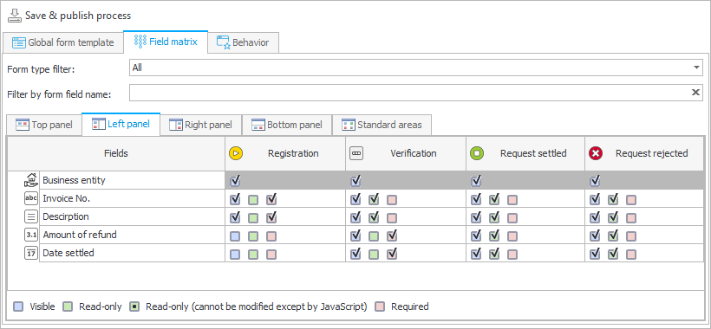Click the decimal number icon beside Amount of refund
Screen dimensions: 711x329
30,235
